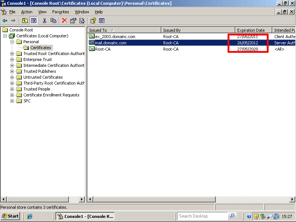Select Certificates under Personal in tree
The width and height of the screenshot is (296, 222).
tap(41, 48)
